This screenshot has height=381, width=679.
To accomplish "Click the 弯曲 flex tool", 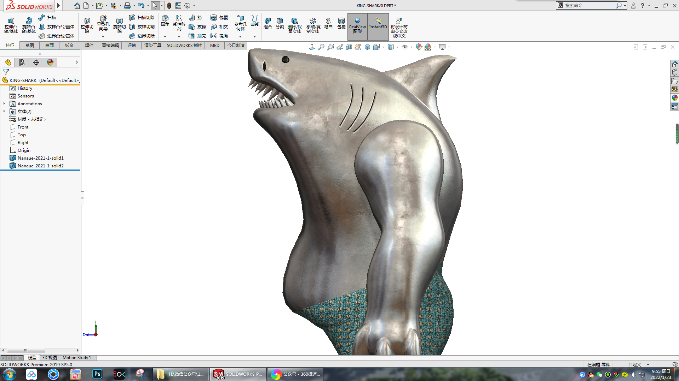I will (x=328, y=23).
